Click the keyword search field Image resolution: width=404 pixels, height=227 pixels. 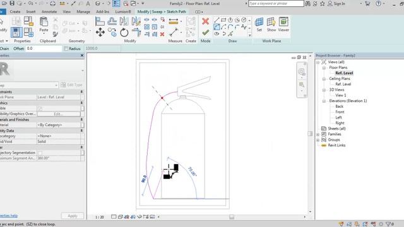(276, 4)
